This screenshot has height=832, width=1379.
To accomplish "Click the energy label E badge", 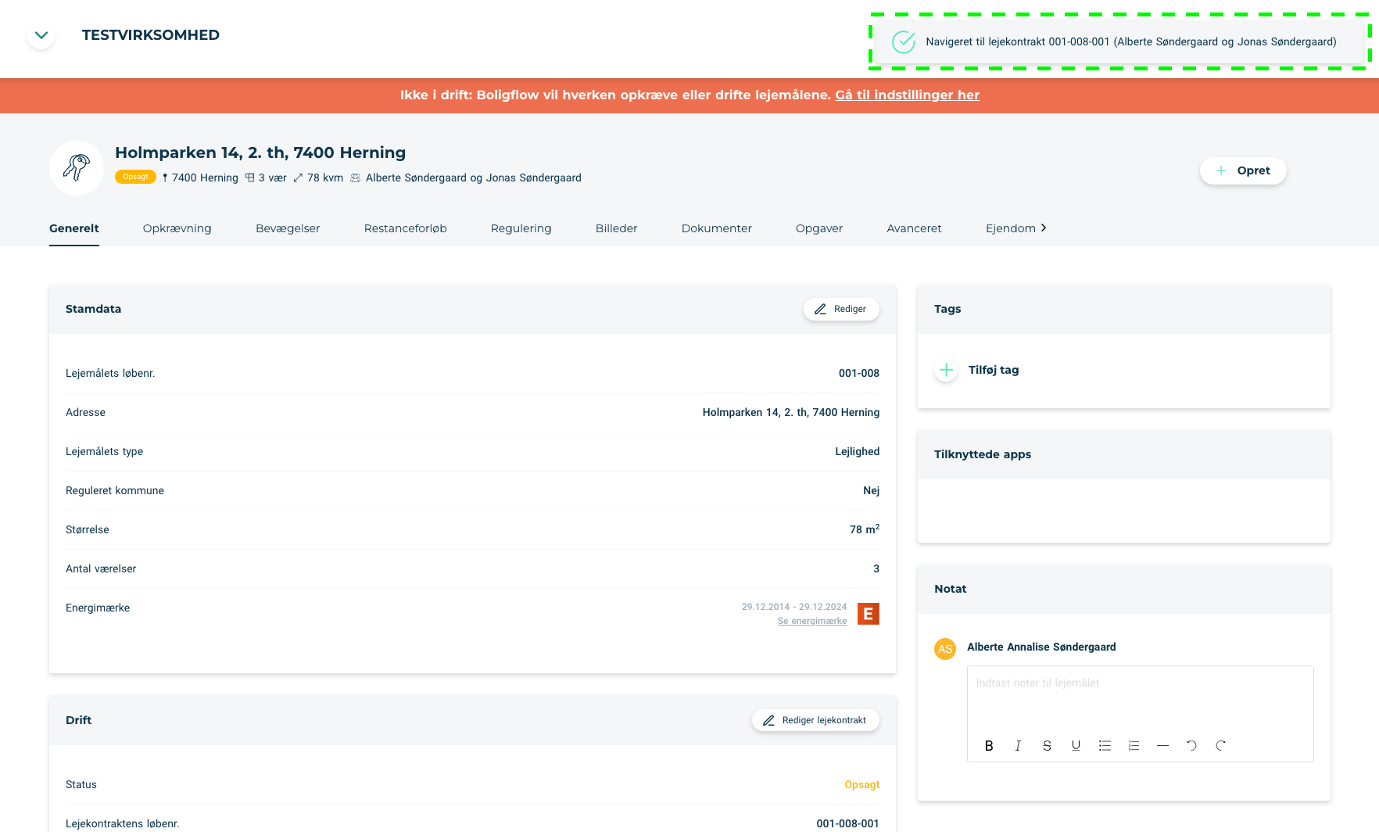I will (869, 614).
